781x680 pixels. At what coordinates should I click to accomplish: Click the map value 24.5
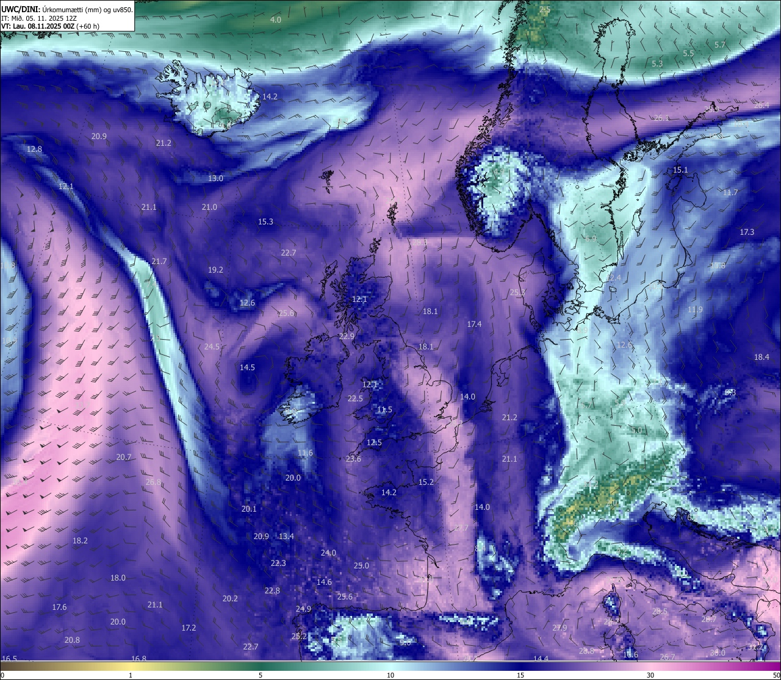coord(212,347)
